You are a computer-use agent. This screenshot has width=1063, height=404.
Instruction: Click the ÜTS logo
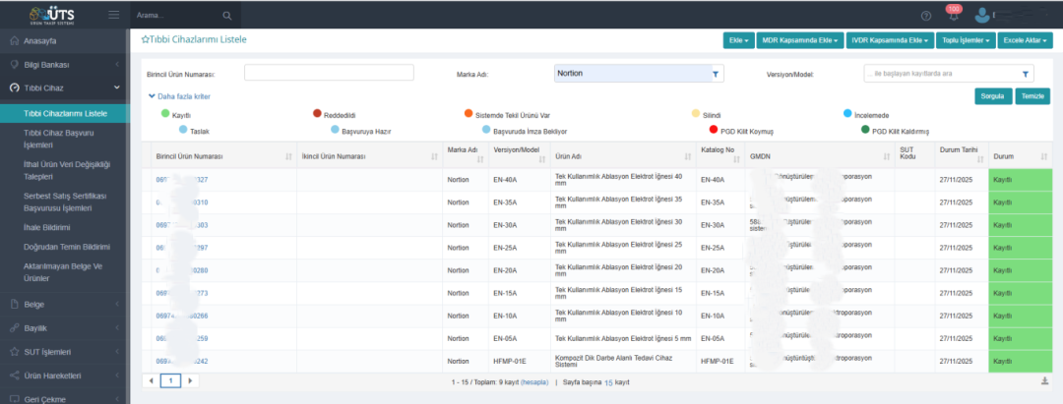(x=52, y=15)
